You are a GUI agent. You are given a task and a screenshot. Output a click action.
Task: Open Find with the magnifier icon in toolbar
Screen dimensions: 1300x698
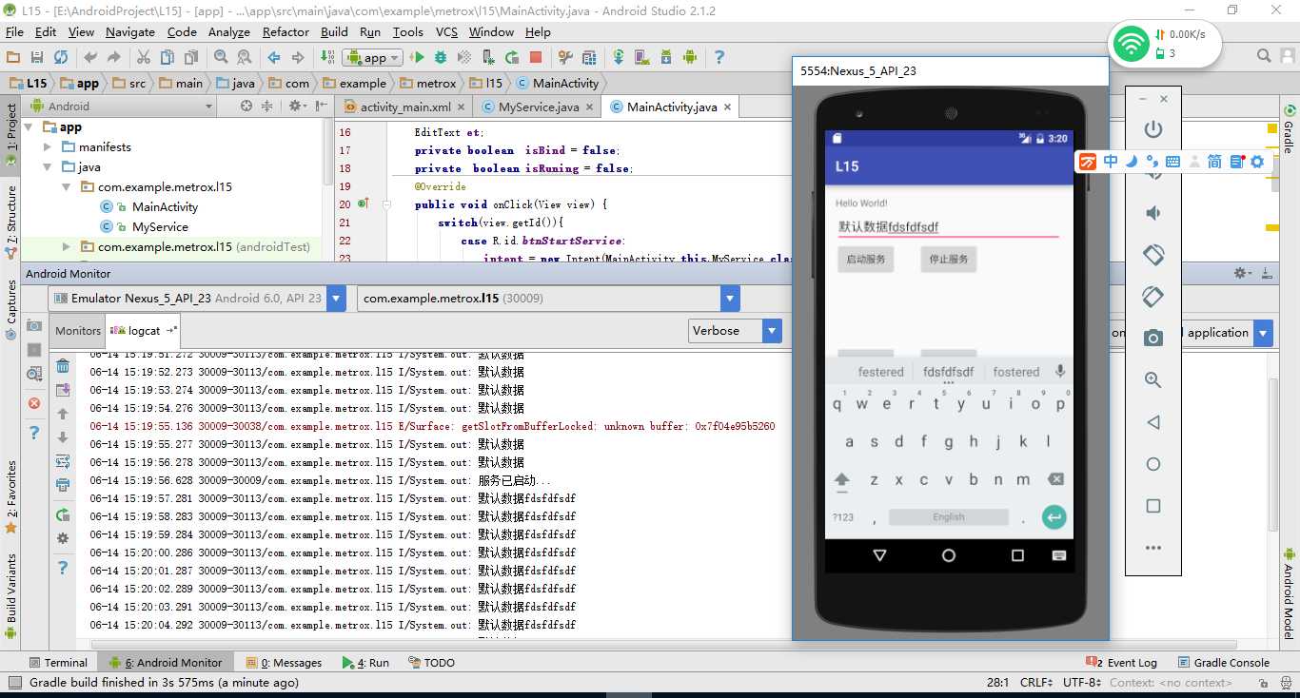coord(221,57)
